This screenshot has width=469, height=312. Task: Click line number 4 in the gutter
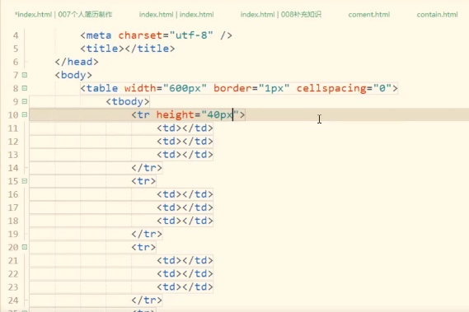pos(16,35)
